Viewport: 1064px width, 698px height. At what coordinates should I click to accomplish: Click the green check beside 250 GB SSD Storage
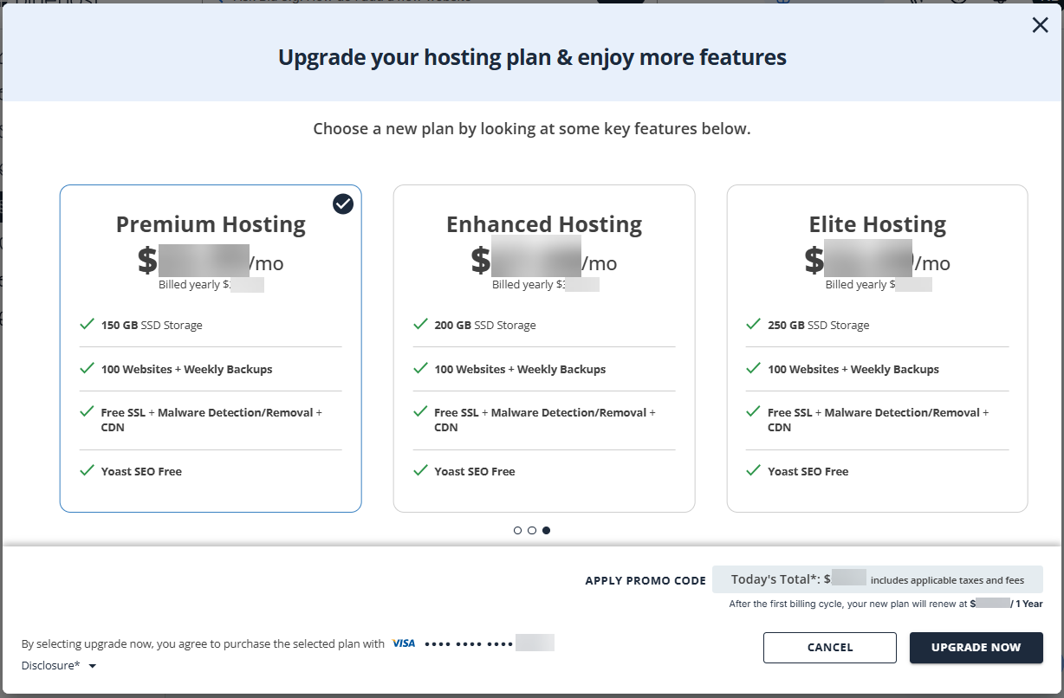(753, 323)
